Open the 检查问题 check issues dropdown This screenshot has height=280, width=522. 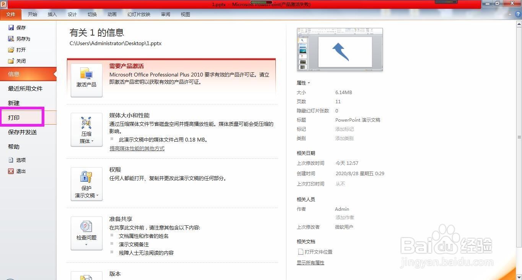86,233
